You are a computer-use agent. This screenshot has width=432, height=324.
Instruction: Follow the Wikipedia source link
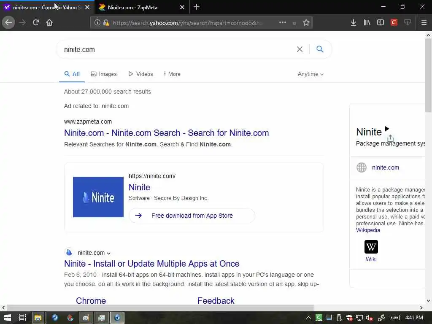368,230
